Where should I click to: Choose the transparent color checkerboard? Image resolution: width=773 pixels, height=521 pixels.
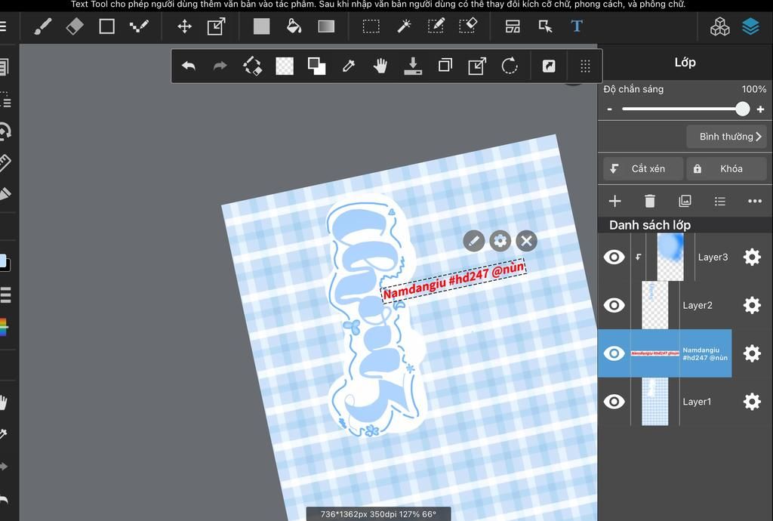[285, 66]
